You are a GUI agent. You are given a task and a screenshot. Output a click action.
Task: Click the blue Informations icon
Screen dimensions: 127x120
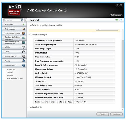24,65
